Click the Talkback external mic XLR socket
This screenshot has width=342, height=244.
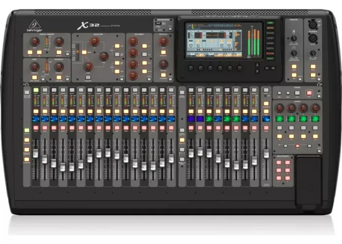(313, 38)
